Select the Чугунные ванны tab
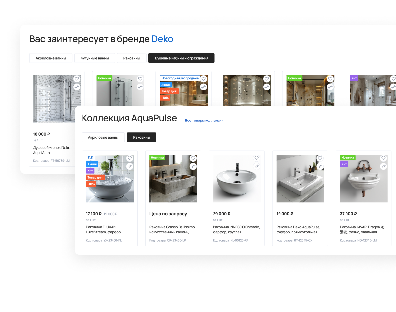This screenshot has width=396, height=312. [x=94, y=58]
